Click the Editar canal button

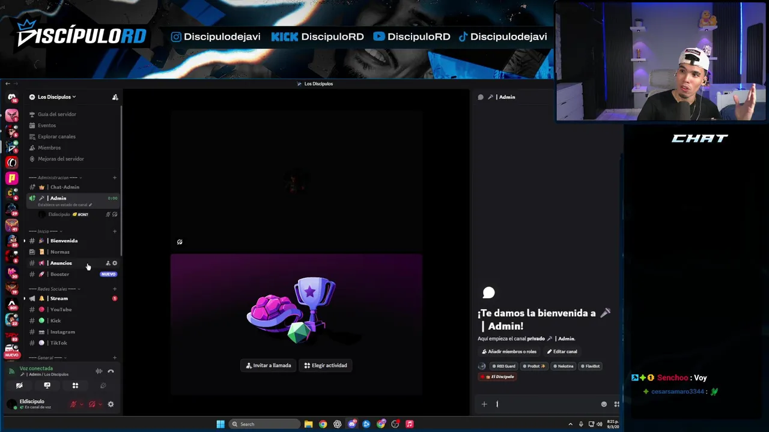[x=562, y=352]
